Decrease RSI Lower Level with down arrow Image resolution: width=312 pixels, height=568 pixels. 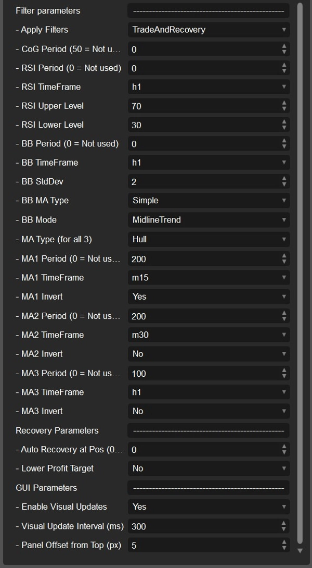[x=284, y=127]
